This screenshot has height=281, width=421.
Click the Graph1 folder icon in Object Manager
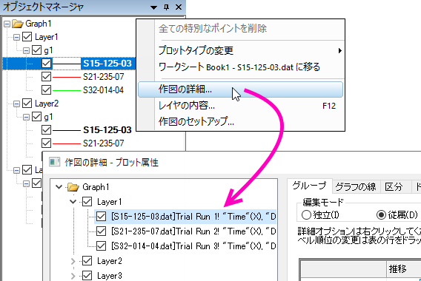[18, 24]
